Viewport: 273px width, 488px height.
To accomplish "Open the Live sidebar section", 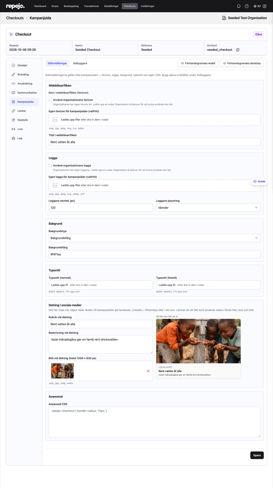I will click(24, 129).
